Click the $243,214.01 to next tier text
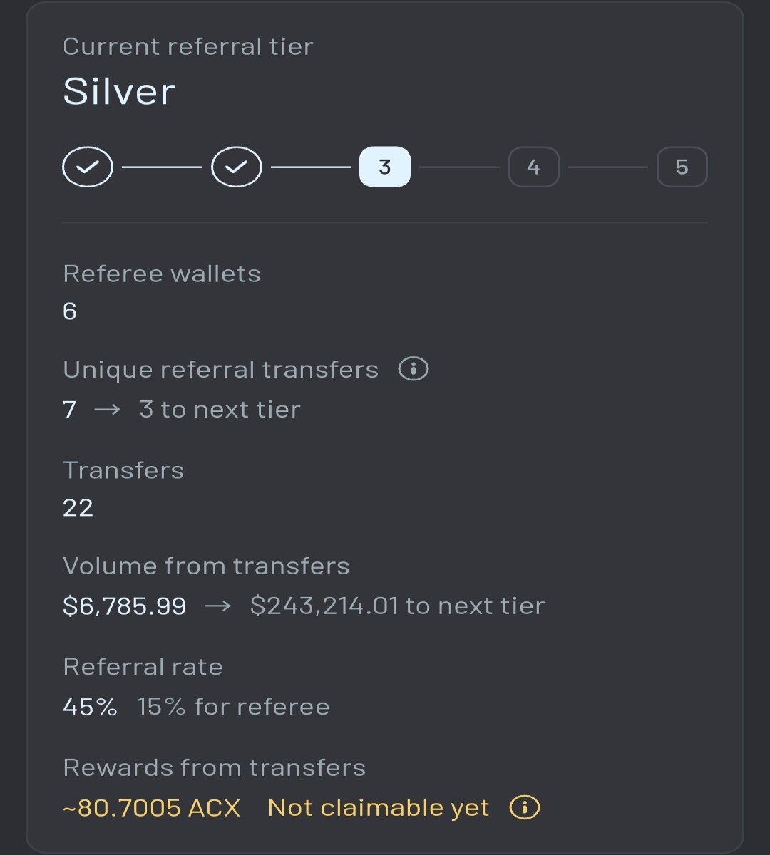Screen dimensions: 770x855 pyautogui.click(x=397, y=606)
